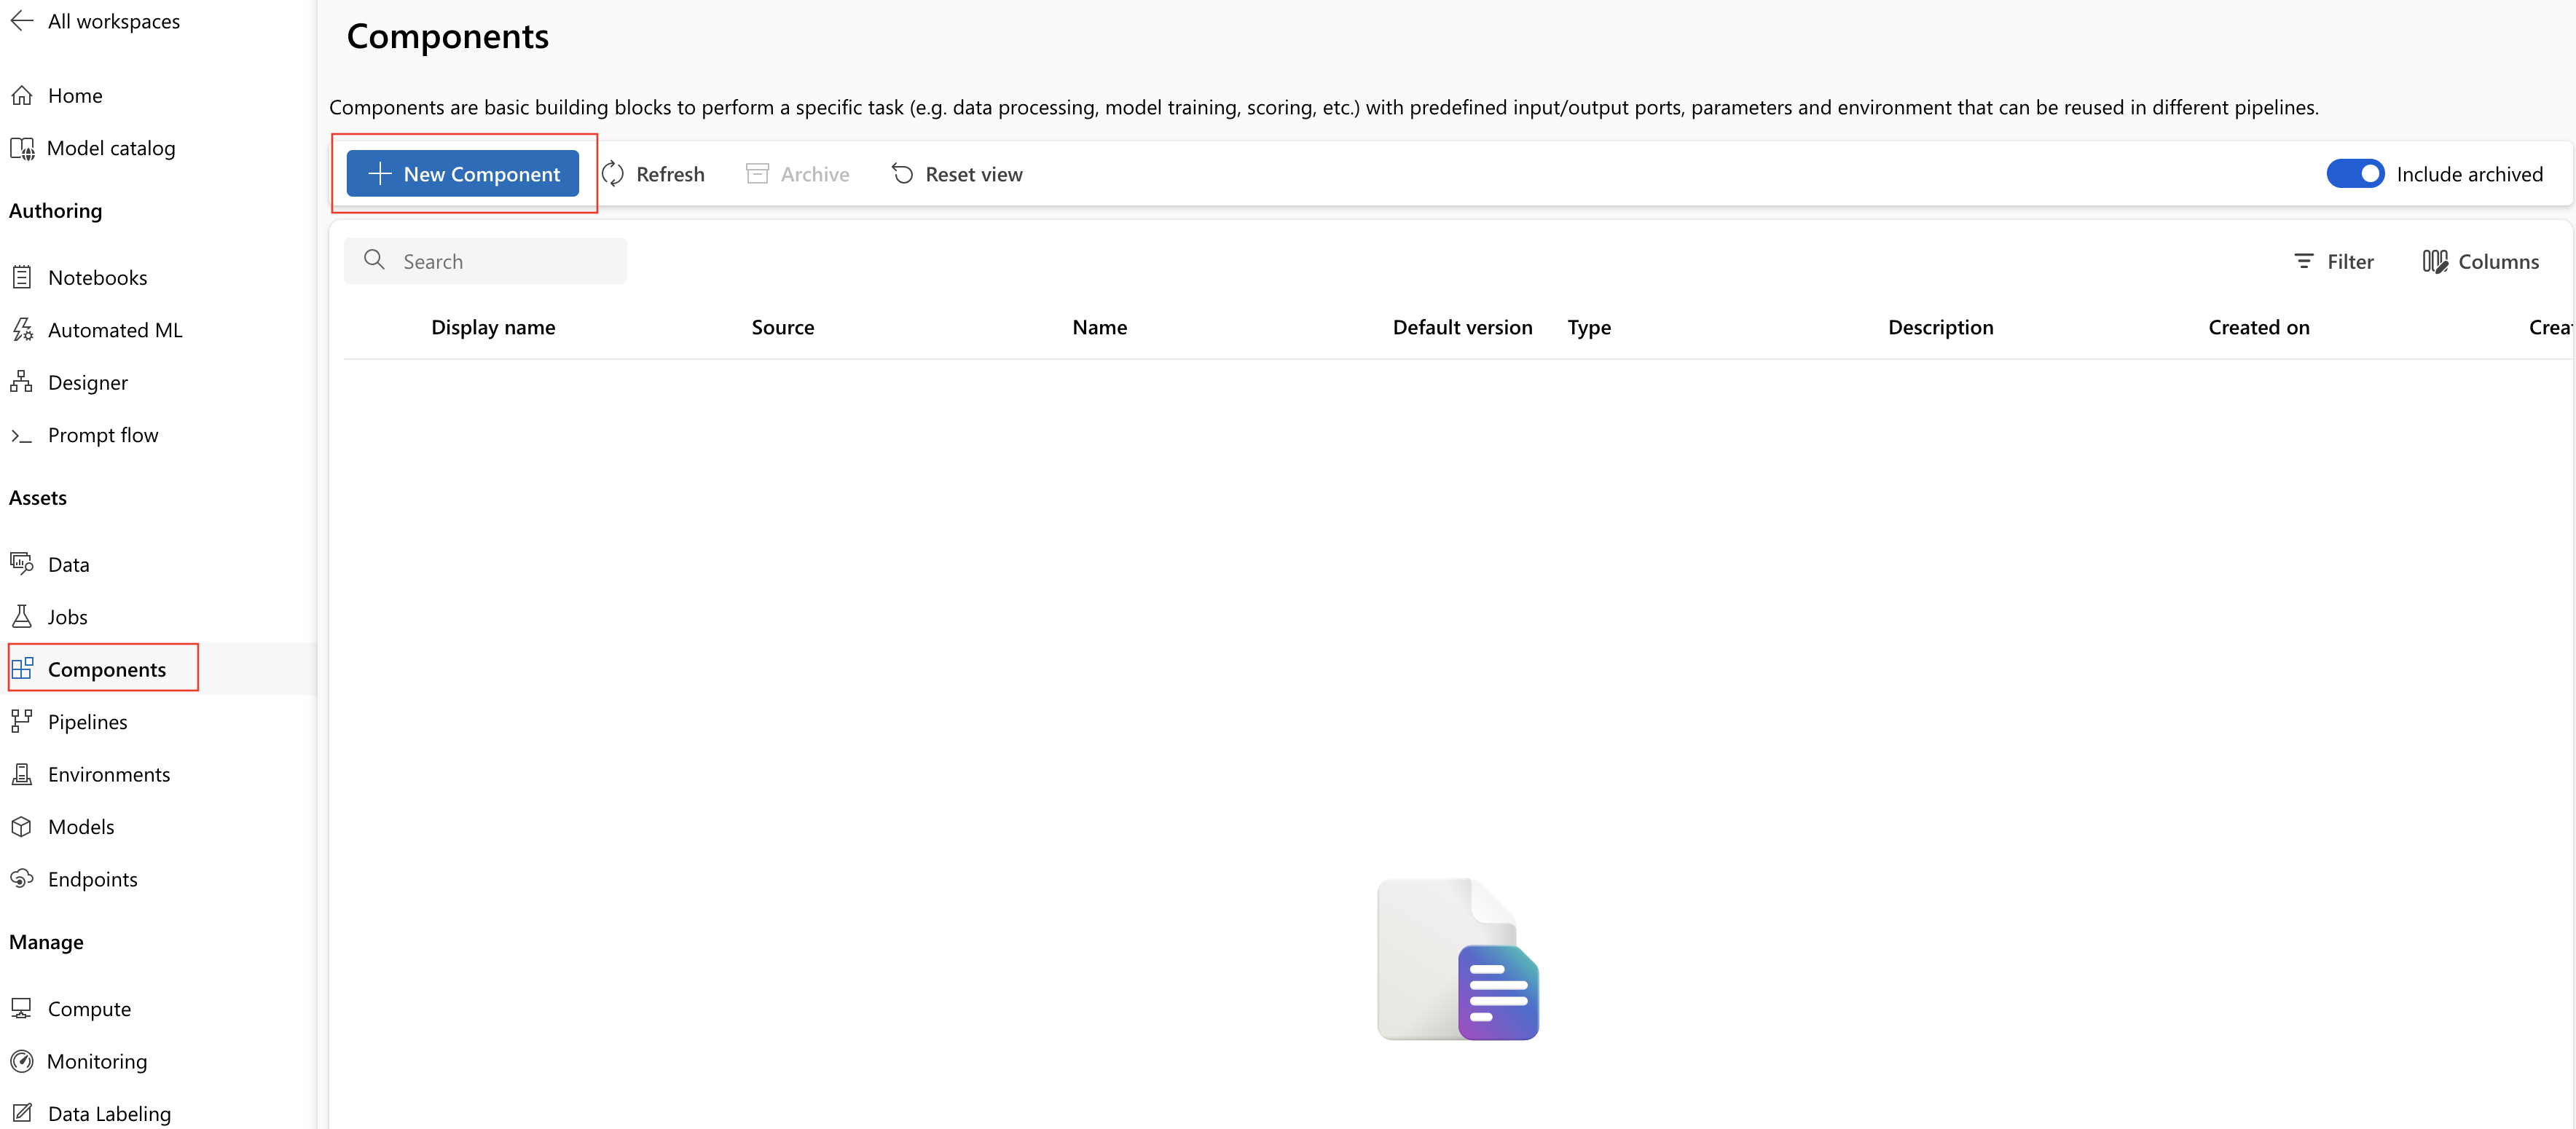Open the Filter options
2576x1129 pixels.
point(2333,262)
